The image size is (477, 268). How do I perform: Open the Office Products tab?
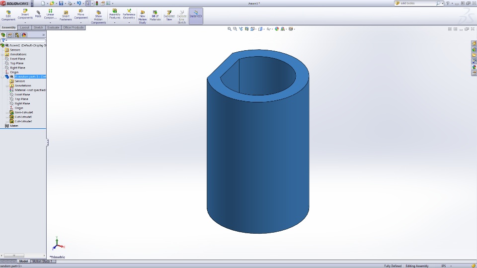74,27
